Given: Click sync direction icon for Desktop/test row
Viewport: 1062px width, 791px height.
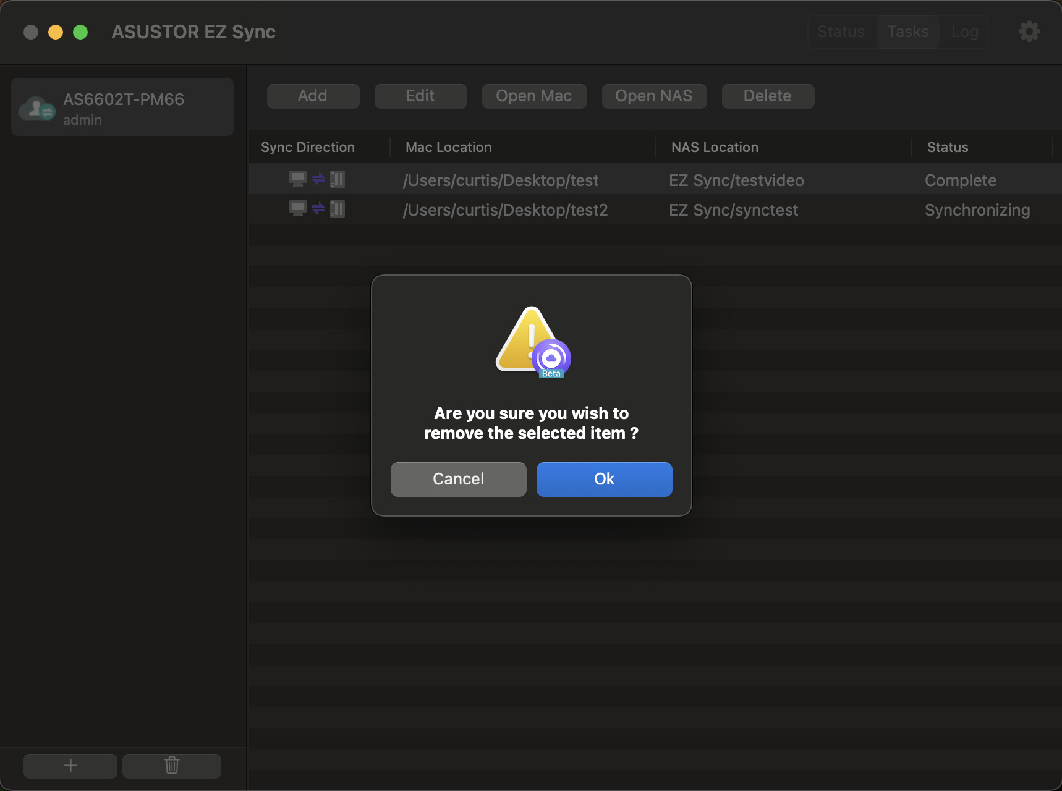Looking at the screenshot, I should [317, 179].
